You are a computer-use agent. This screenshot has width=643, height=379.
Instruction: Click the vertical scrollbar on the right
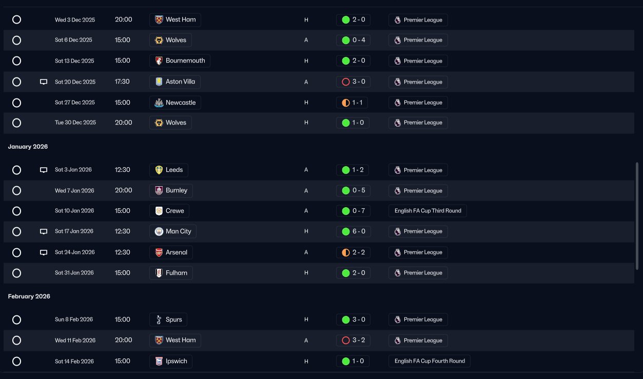click(x=637, y=215)
